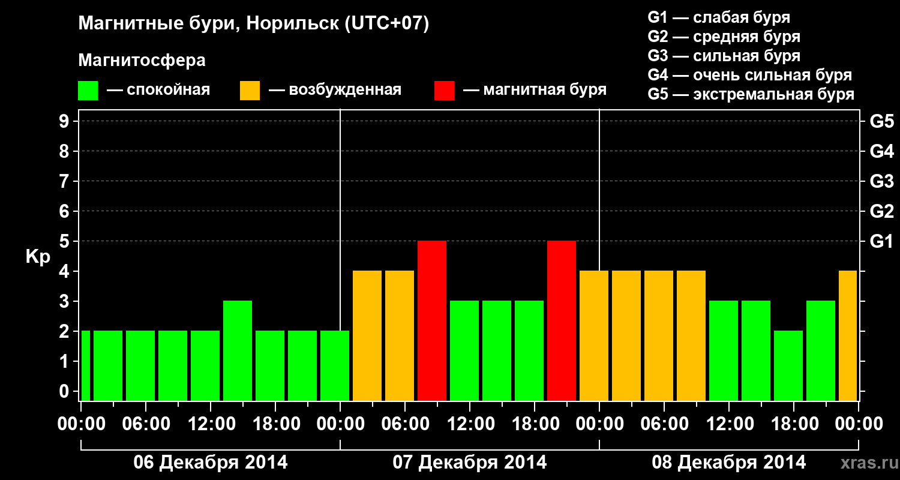Click the morning red storm bar on 07 December
The image size is (900, 480).
click(x=432, y=320)
